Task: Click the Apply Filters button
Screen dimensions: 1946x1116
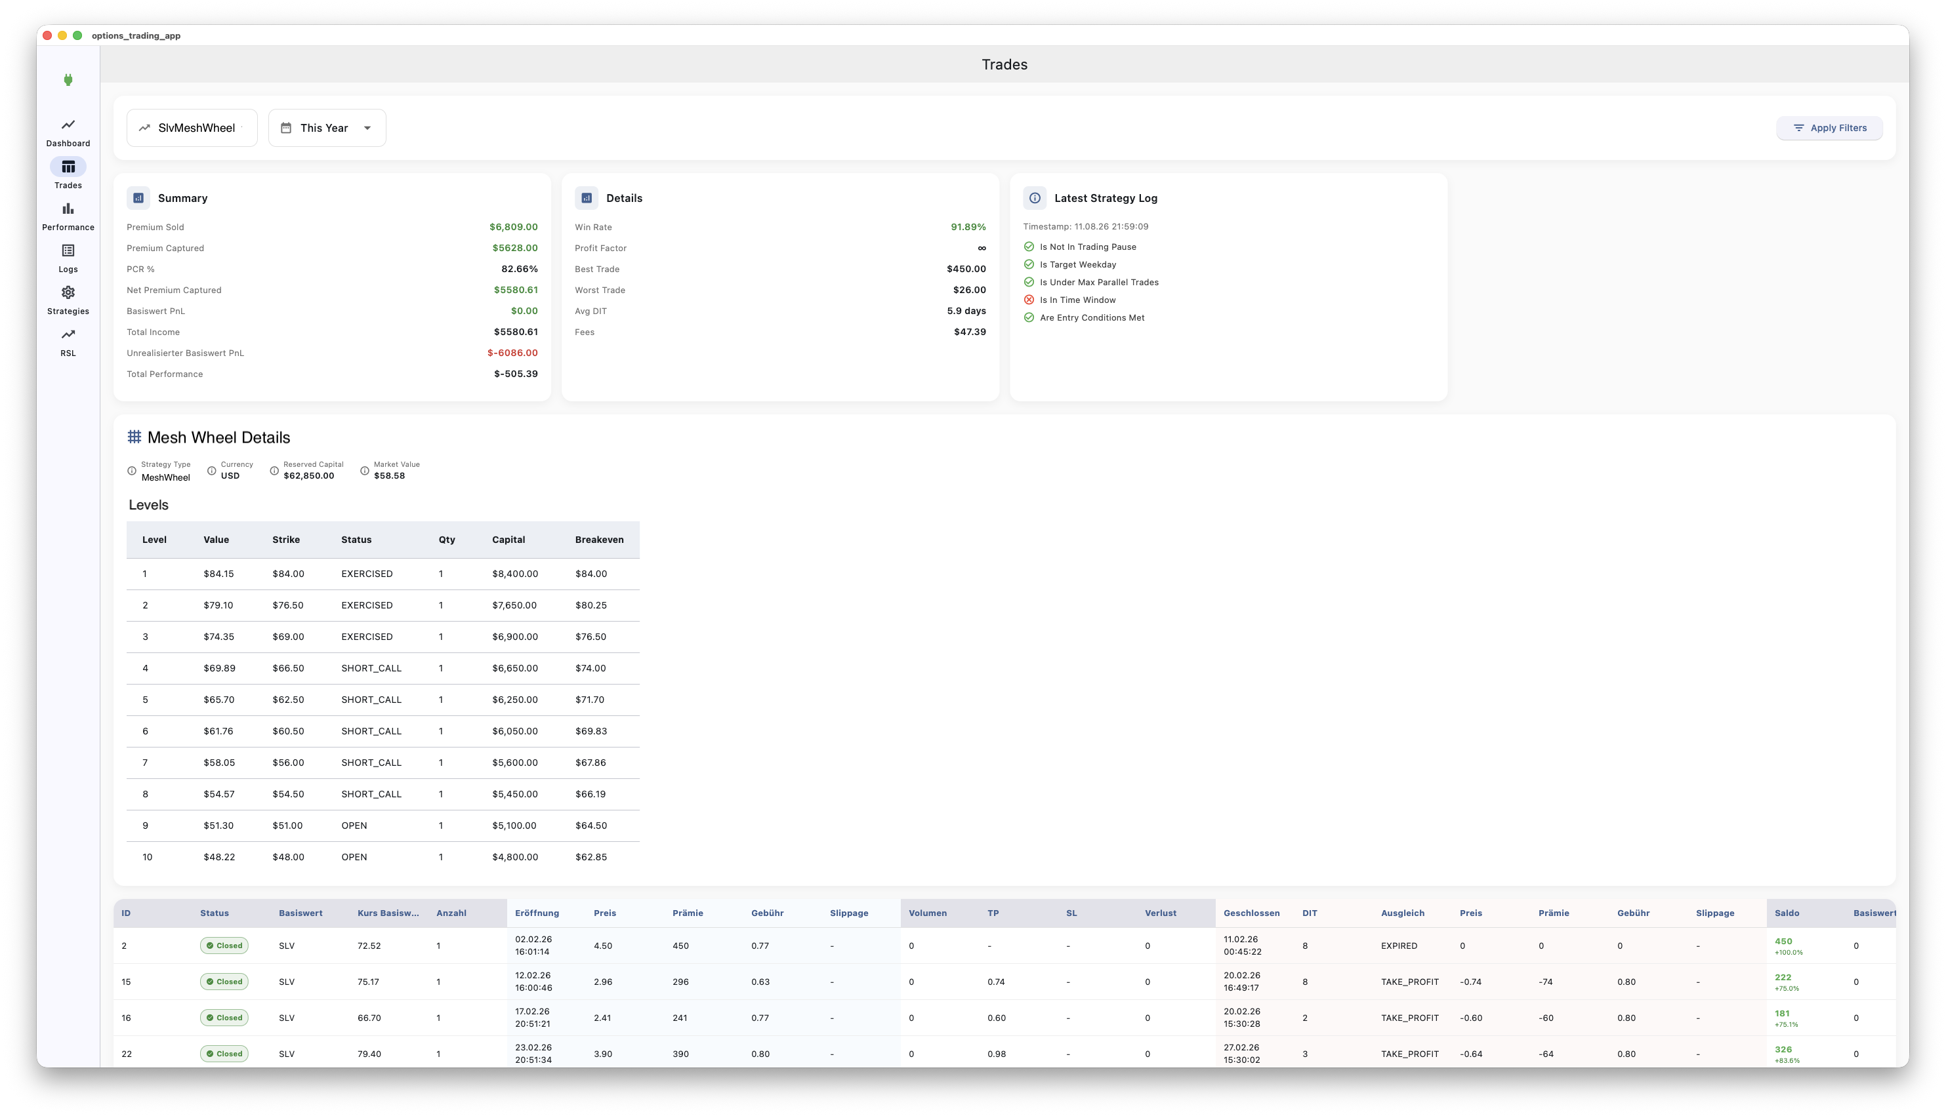Action: [x=1829, y=128]
